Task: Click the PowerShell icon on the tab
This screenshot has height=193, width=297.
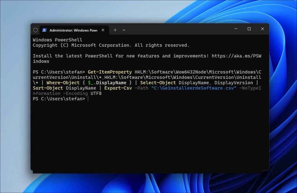Action: click(44, 30)
